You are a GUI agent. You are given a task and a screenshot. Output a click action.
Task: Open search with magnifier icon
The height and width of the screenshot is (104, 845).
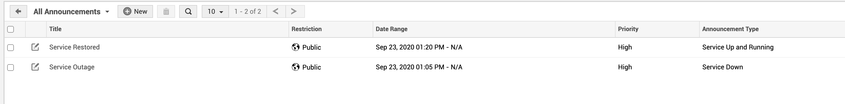188,11
